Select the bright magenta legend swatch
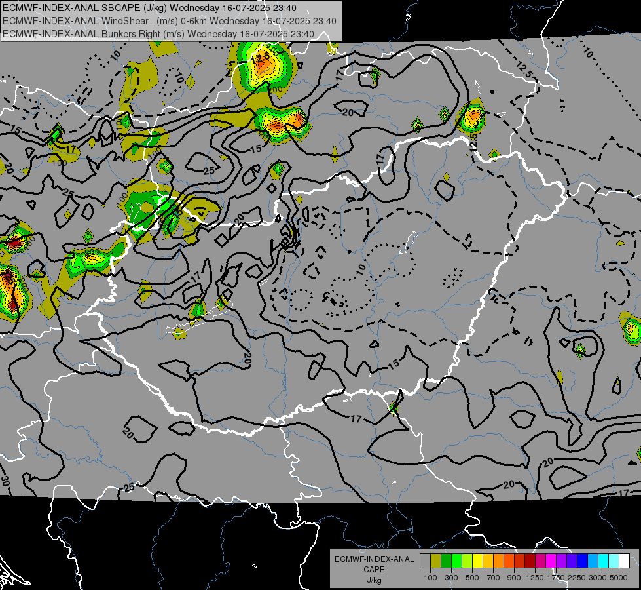 click(551, 561)
